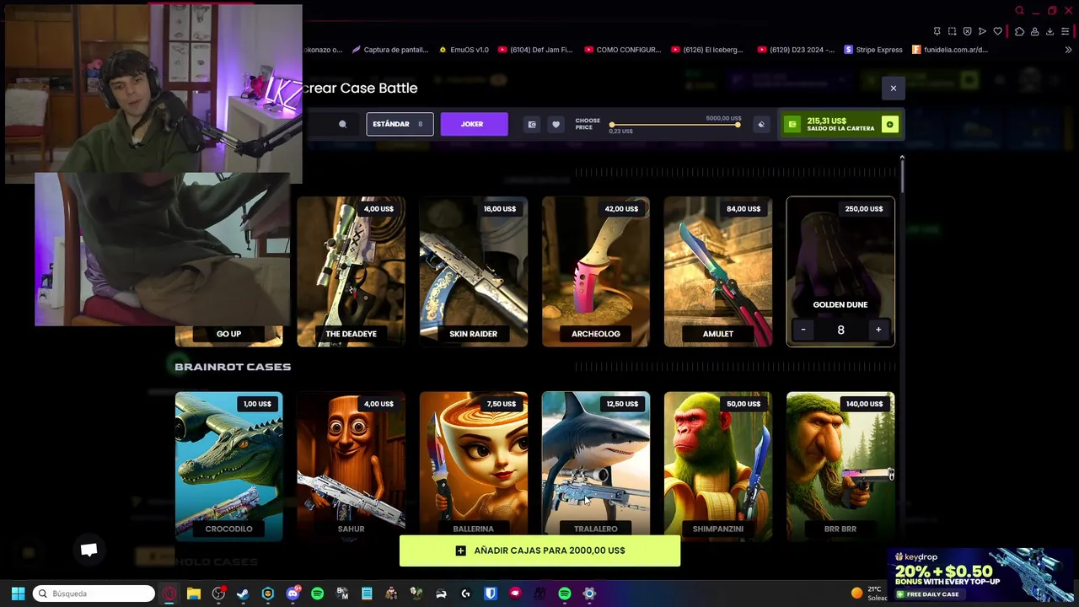Select ESTÁNDAR battle mode

click(x=400, y=124)
